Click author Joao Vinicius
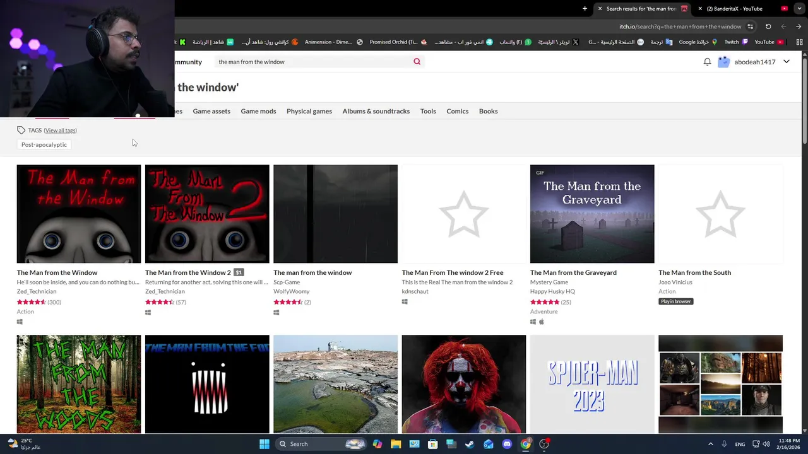 (675, 282)
